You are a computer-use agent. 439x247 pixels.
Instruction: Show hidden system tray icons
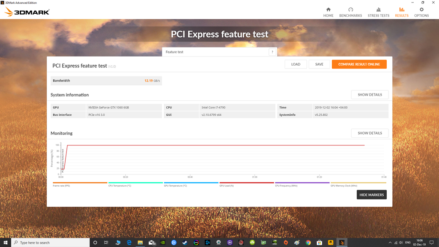click(390, 243)
